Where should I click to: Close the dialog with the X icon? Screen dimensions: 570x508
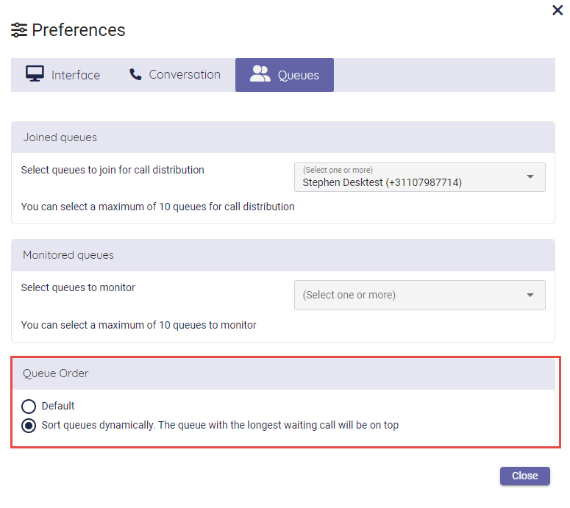(x=557, y=10)
